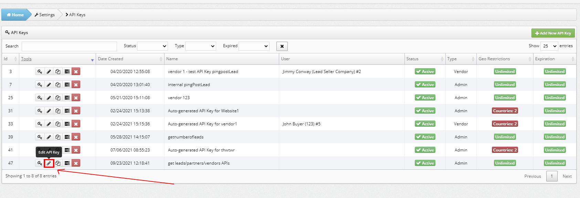Open the list icon in the Id 41 row

tap(67, 150)
